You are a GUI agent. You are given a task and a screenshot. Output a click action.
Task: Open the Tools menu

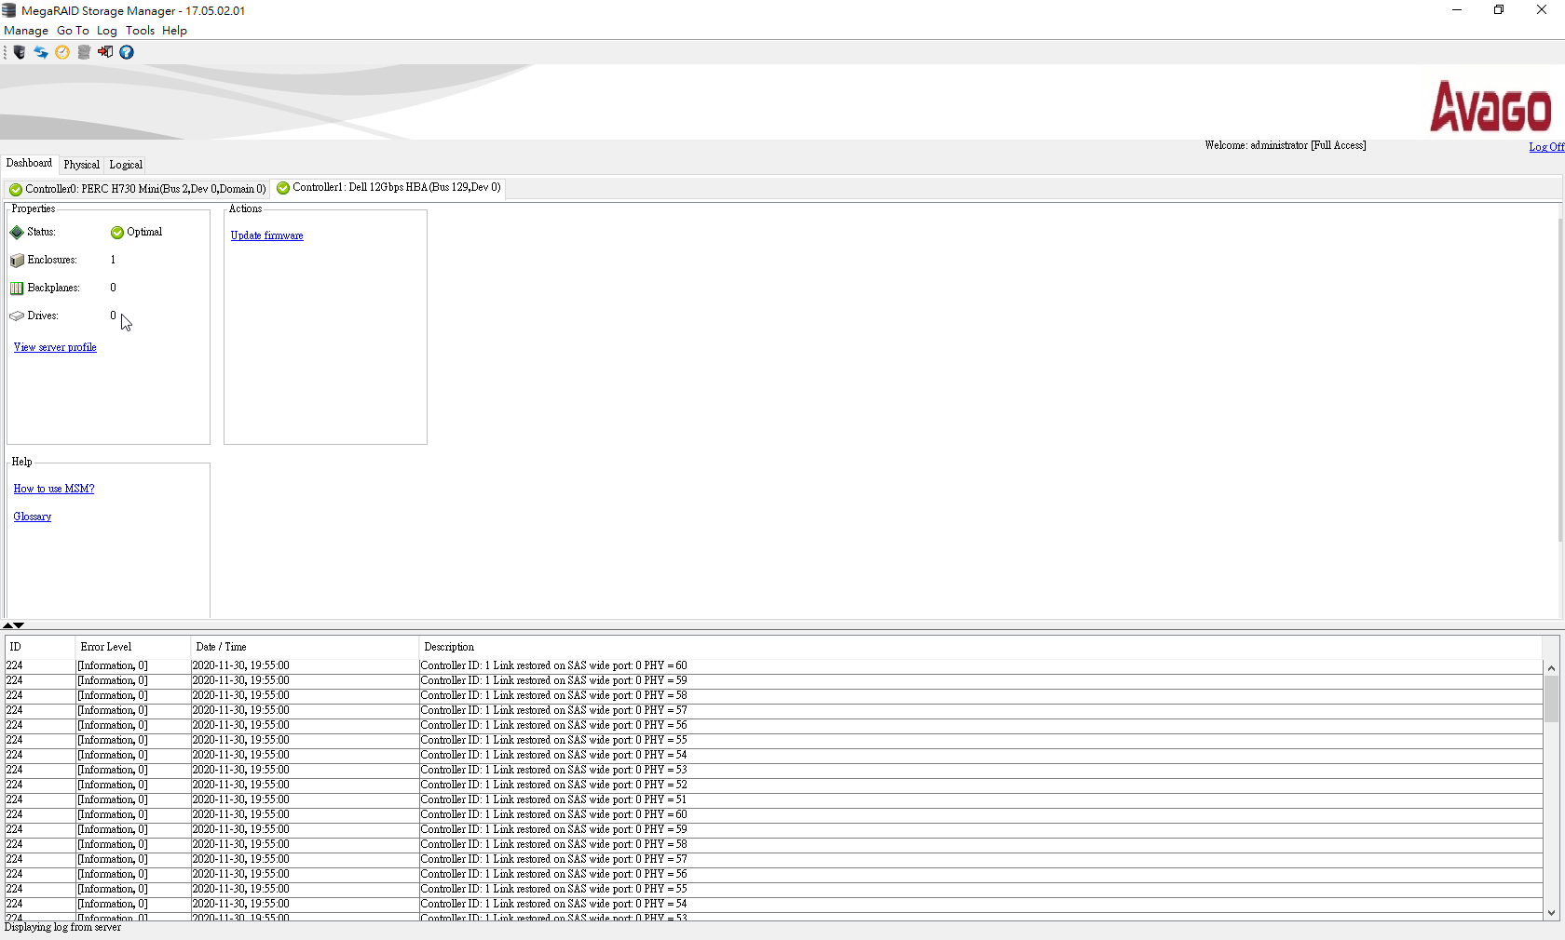coord(140,31)
